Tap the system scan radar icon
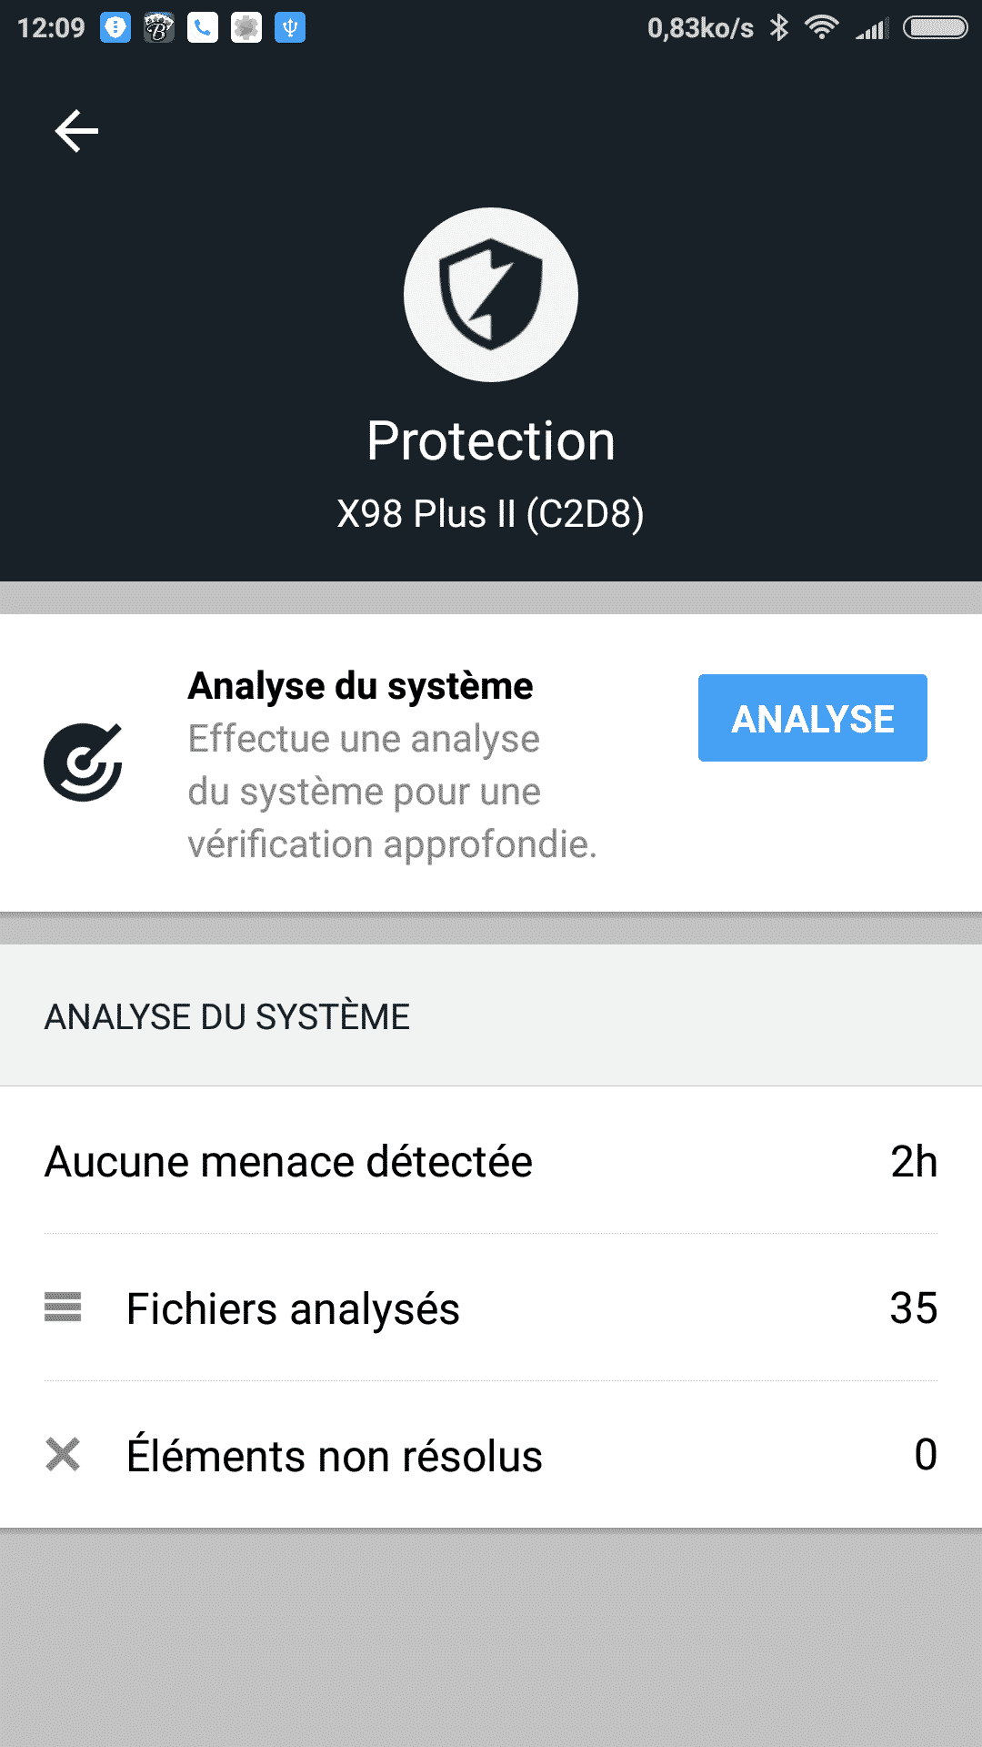Image resolution: width=982 pixels, height=1747 pixels. point(83,762)
